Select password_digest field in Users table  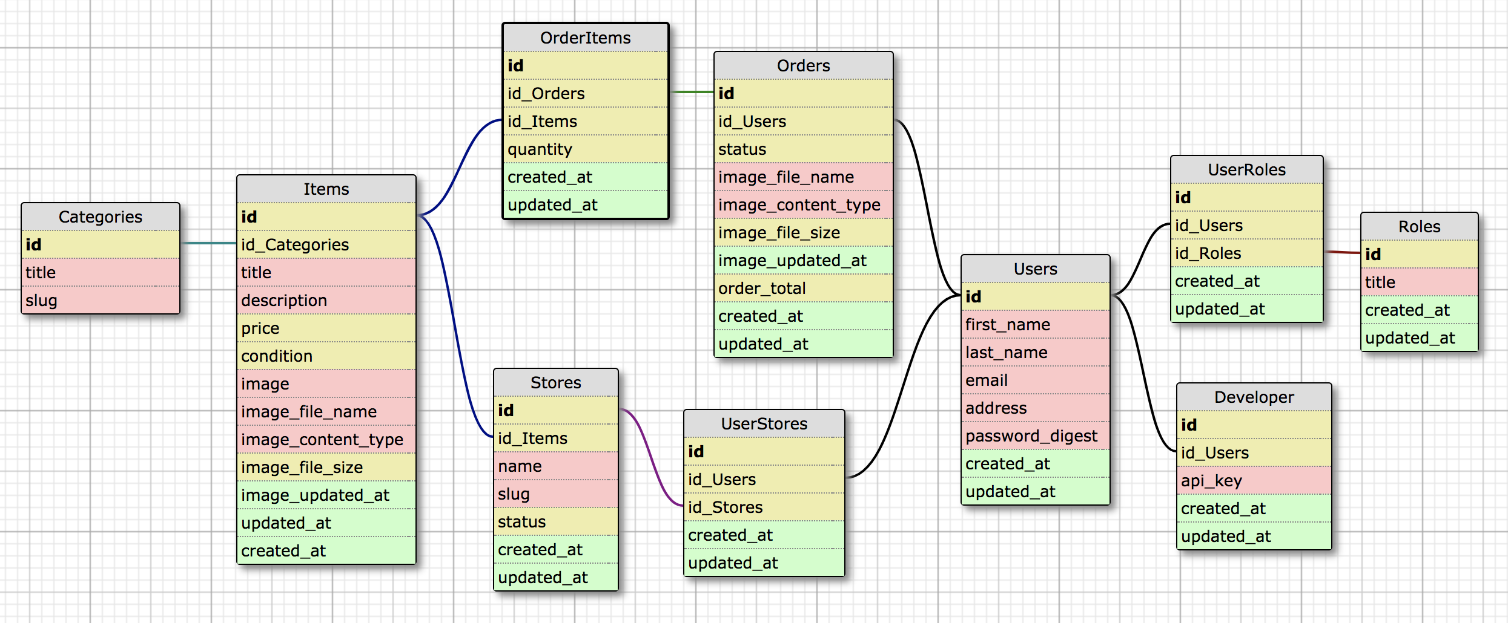(1036, 435)
